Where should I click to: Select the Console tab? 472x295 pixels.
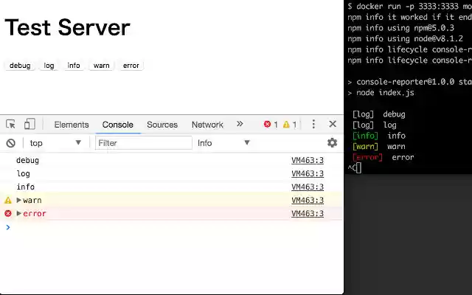point(118,125)
